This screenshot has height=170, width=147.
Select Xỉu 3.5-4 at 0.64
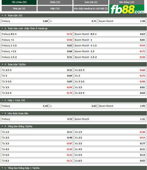tap(110, 93)
